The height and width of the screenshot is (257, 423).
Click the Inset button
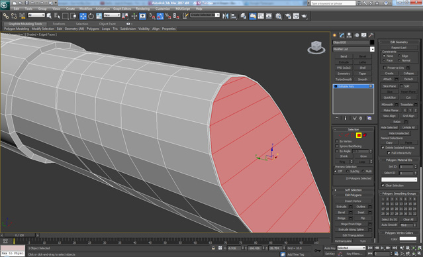point(361,212)
